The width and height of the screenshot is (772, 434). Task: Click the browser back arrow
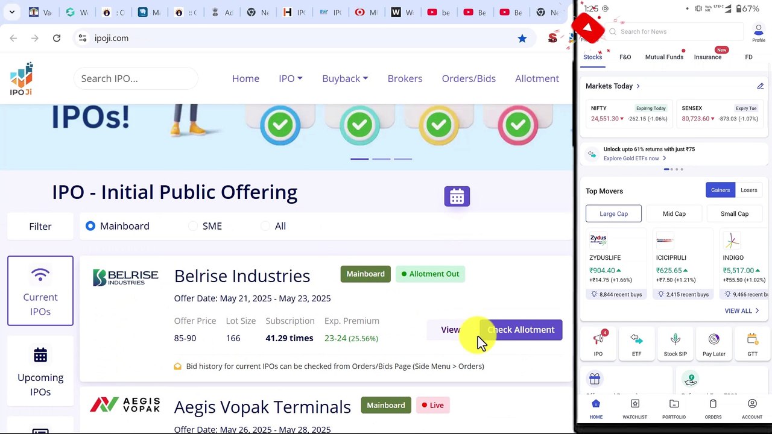coord(13,38)
